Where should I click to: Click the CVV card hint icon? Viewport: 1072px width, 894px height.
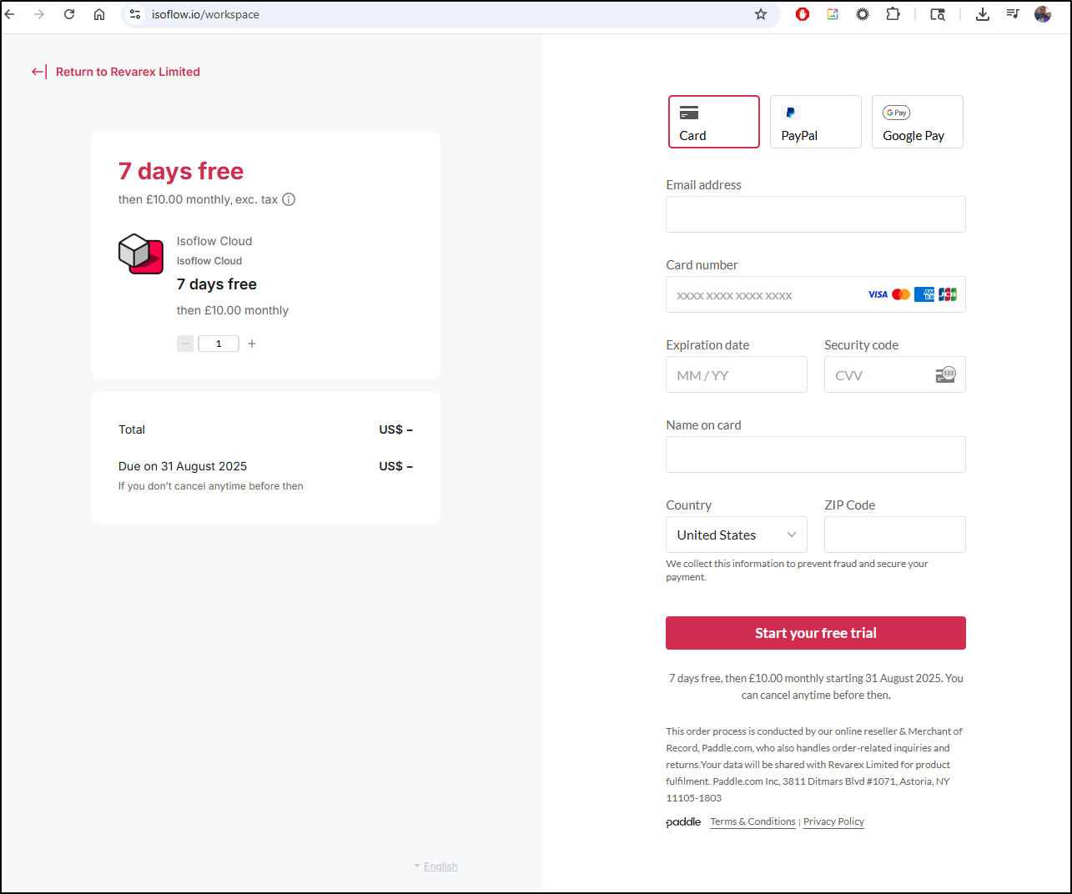tap(945, 375)
